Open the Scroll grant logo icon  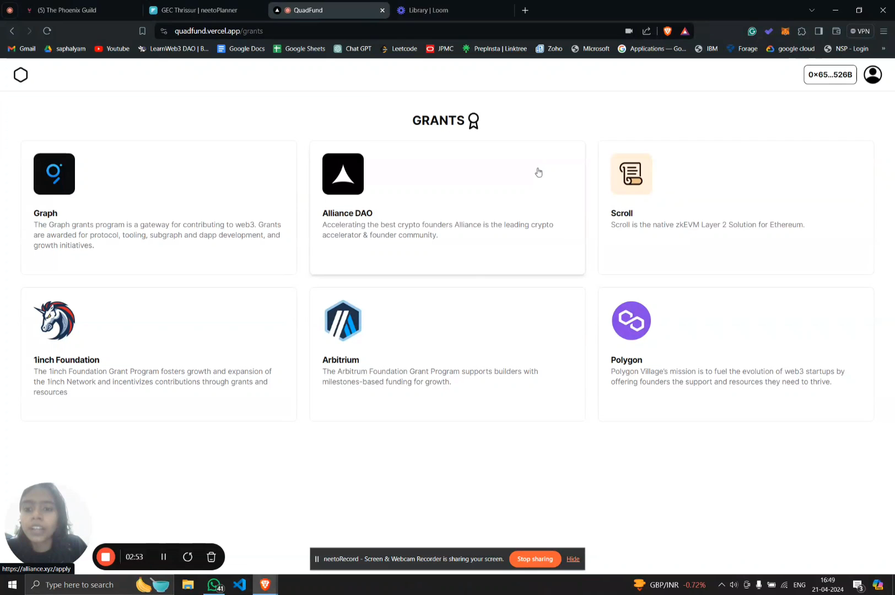632,174
